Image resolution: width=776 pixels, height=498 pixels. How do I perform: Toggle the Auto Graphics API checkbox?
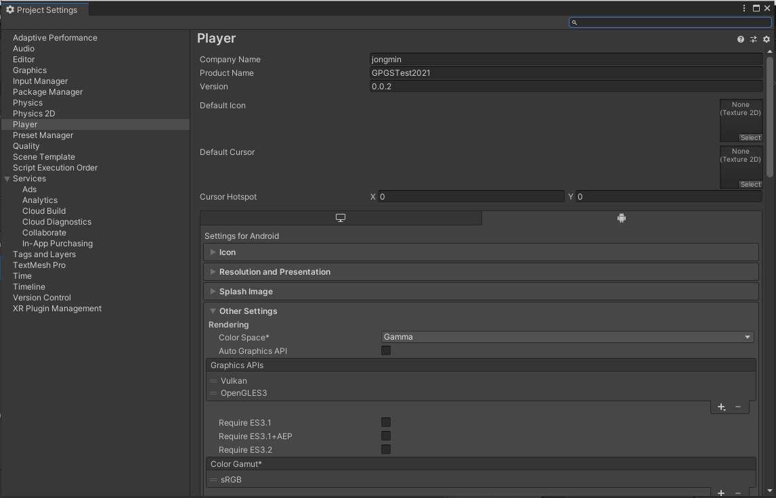(386, 350)
